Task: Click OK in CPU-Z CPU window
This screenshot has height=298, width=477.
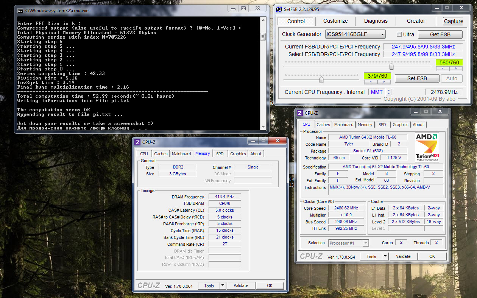Action: (432, 256)
